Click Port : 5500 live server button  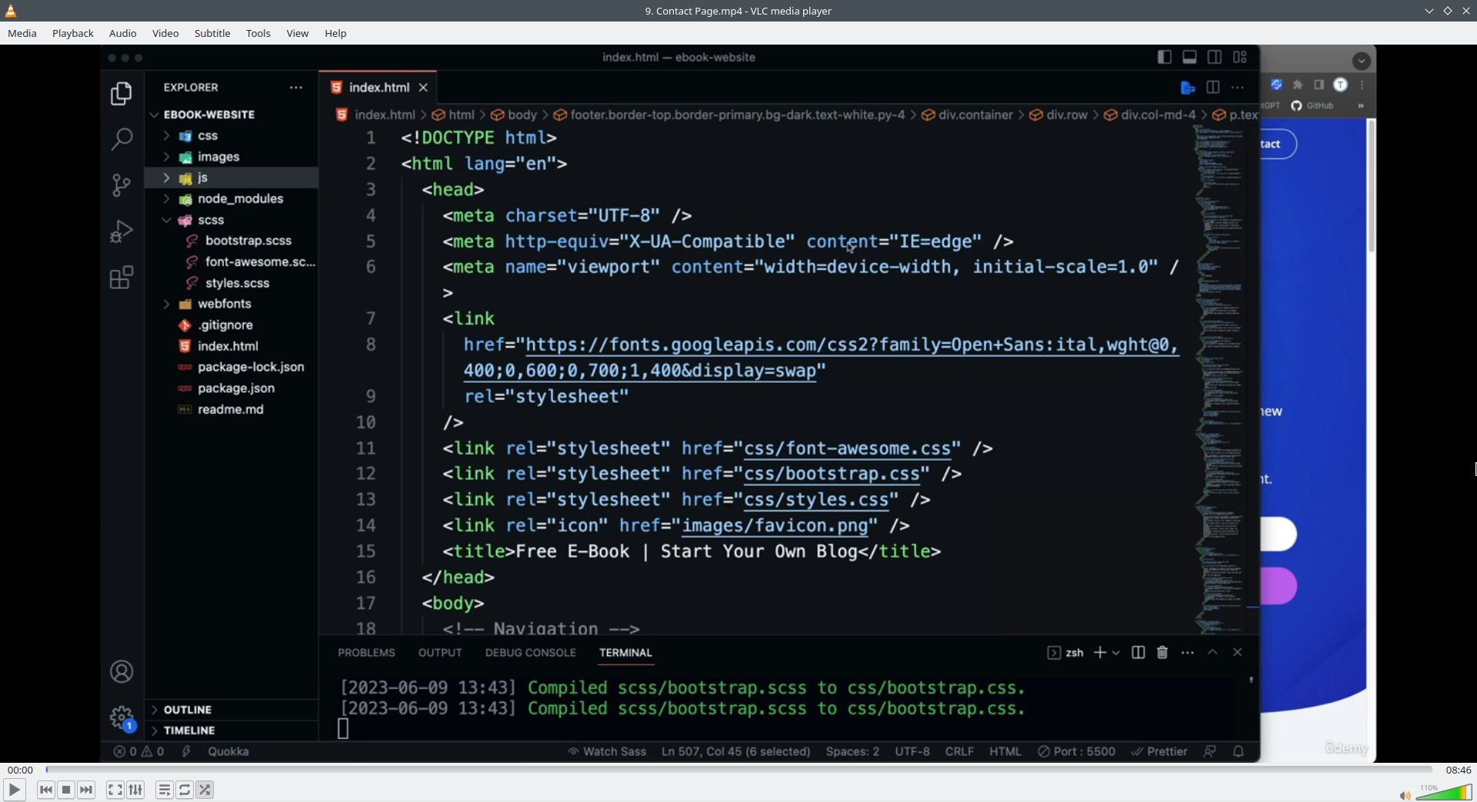1076,751
